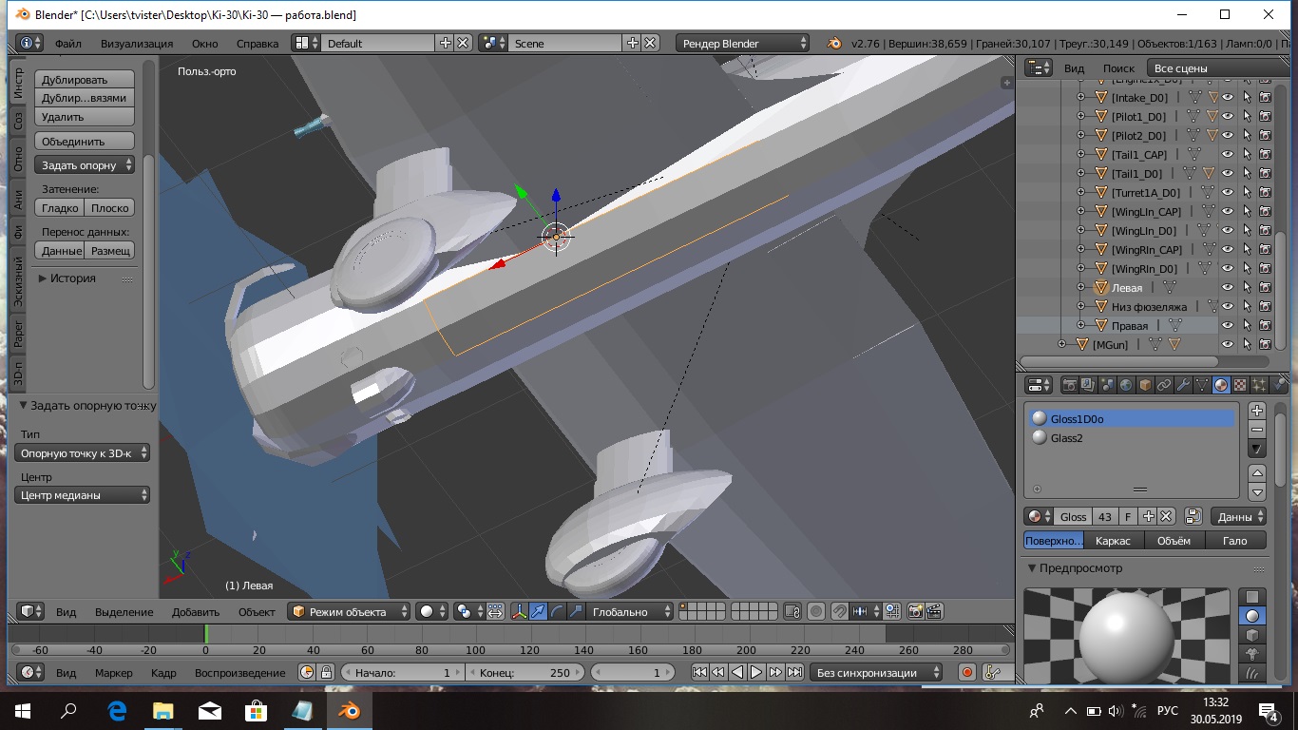Select monkey preview shape icon
Viewport: 1298px width, 730px height.
(1253, 654)
